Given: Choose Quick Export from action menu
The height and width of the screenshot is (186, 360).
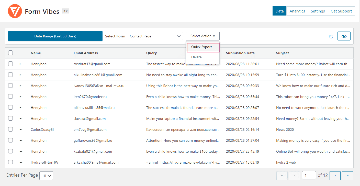Looking at the screenshot, I should click(201, 47).
